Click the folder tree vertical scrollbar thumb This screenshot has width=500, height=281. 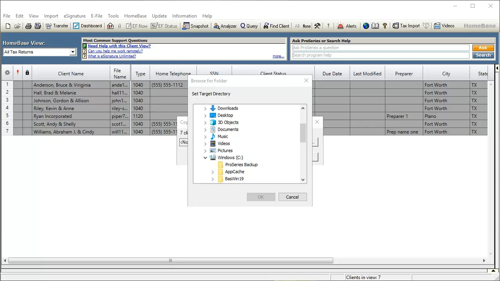click(303, 133)
